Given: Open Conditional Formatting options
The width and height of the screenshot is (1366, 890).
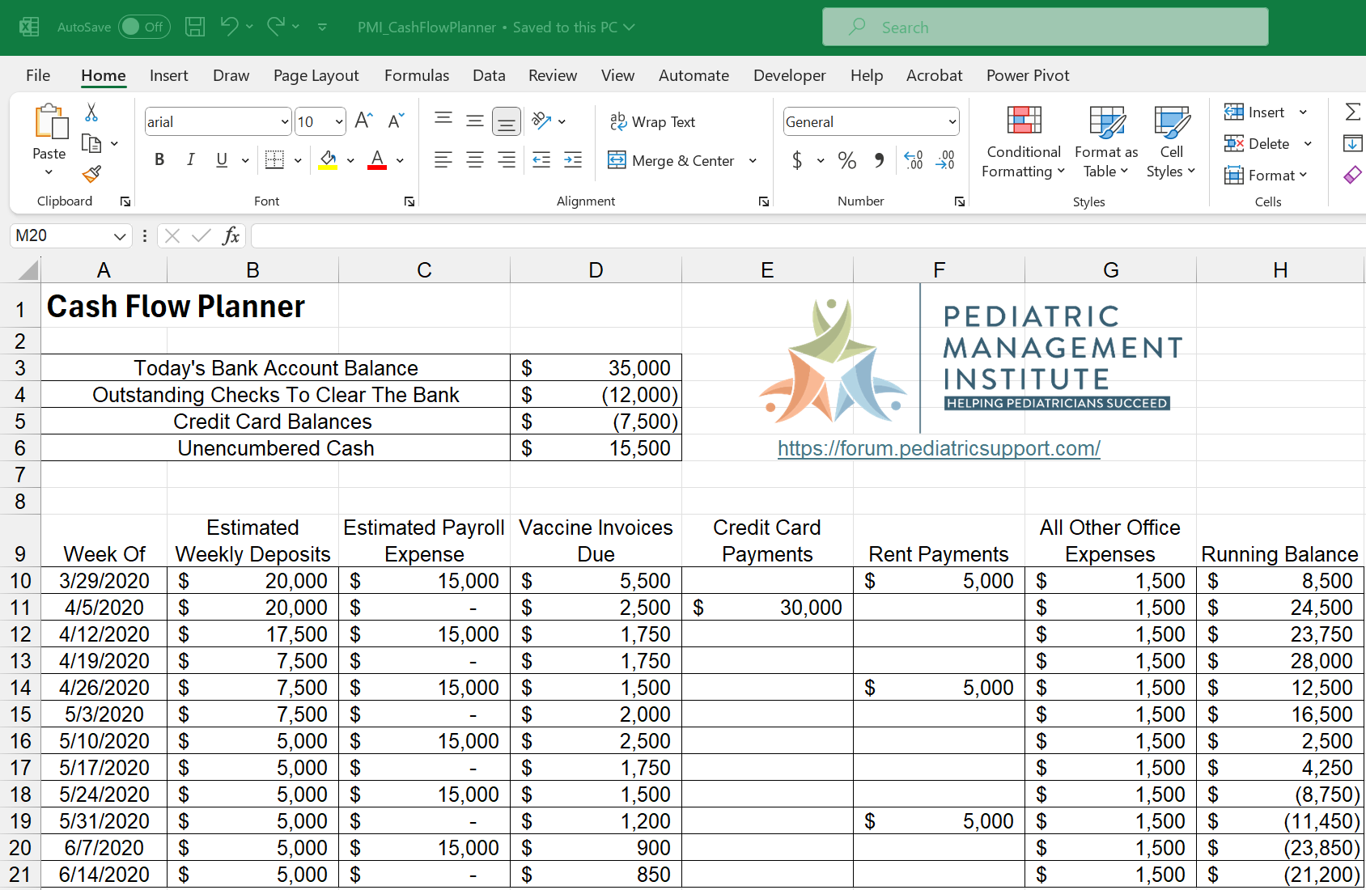Looking at the screenshot, I should click(1022, 143).
